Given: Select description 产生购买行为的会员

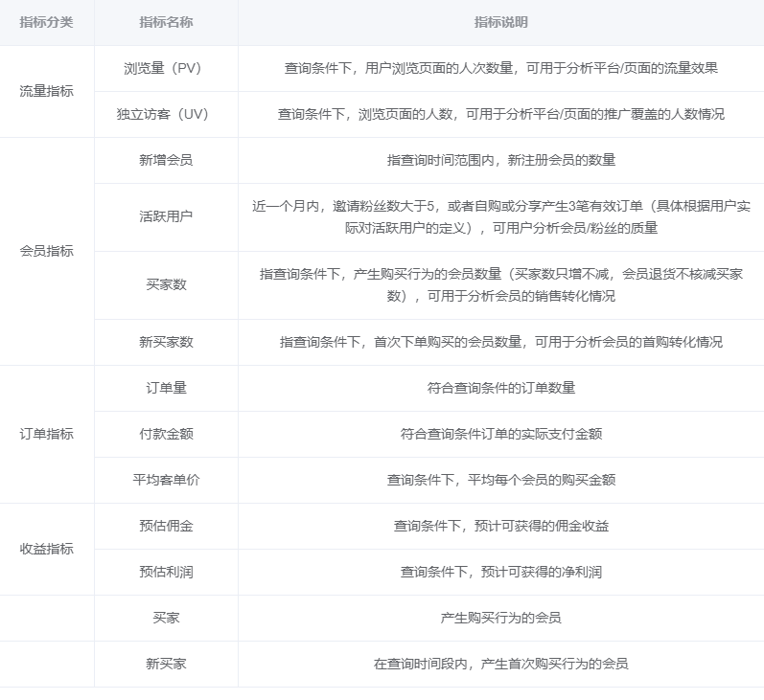Looking at the screenshot, I should (x=501, y=618).
